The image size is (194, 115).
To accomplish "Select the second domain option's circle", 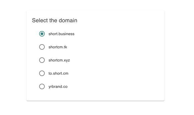I will (42, 47).
